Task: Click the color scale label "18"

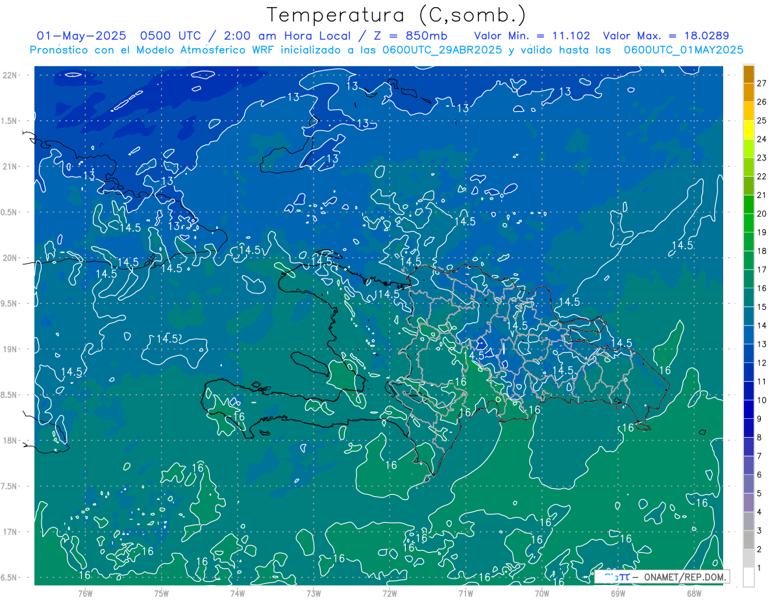Action: click(763, 251)
